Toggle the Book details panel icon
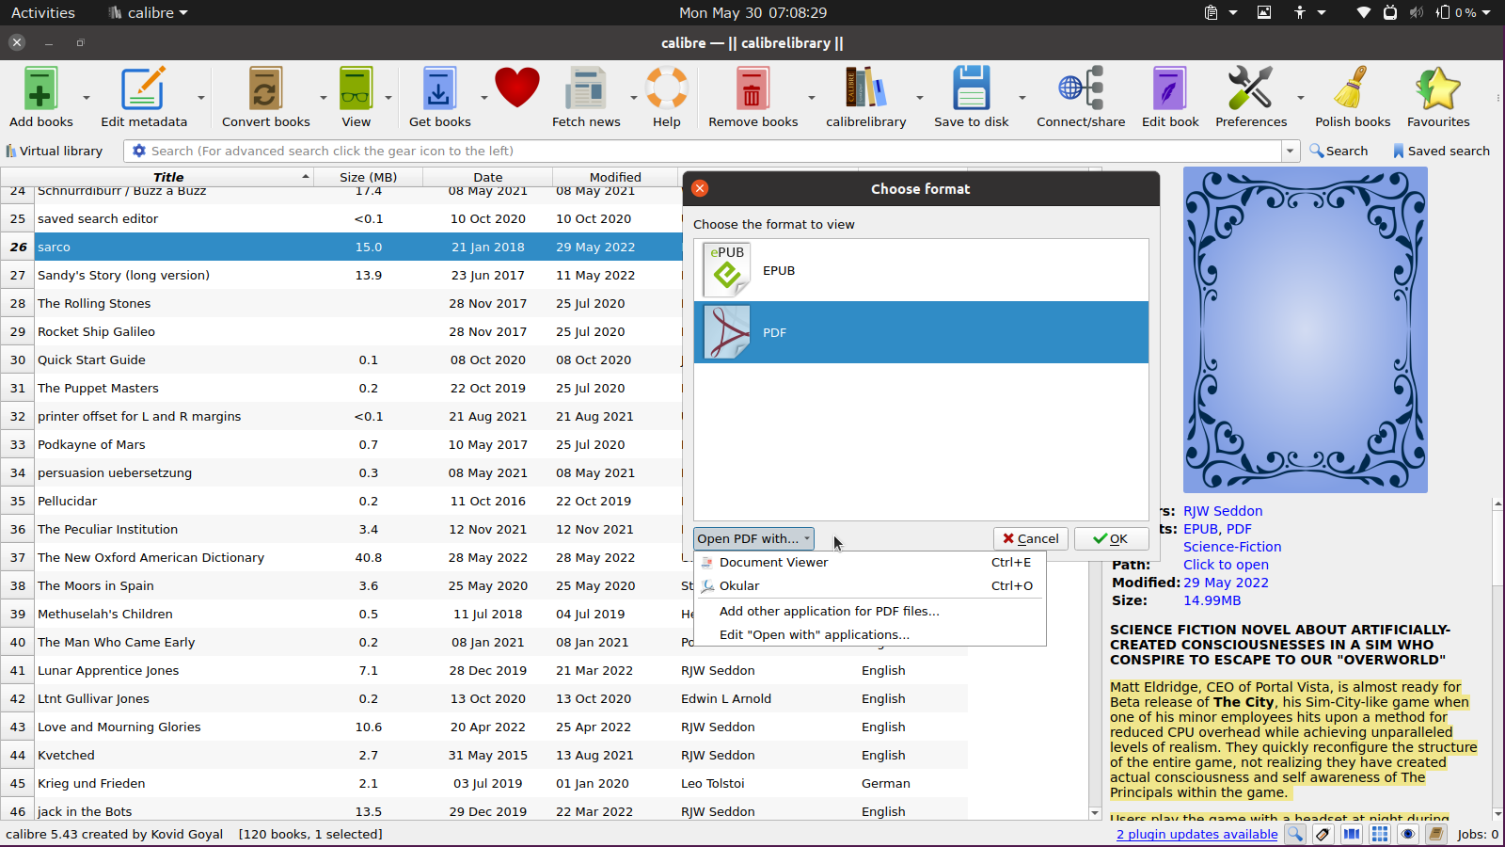 point(1436,834)
